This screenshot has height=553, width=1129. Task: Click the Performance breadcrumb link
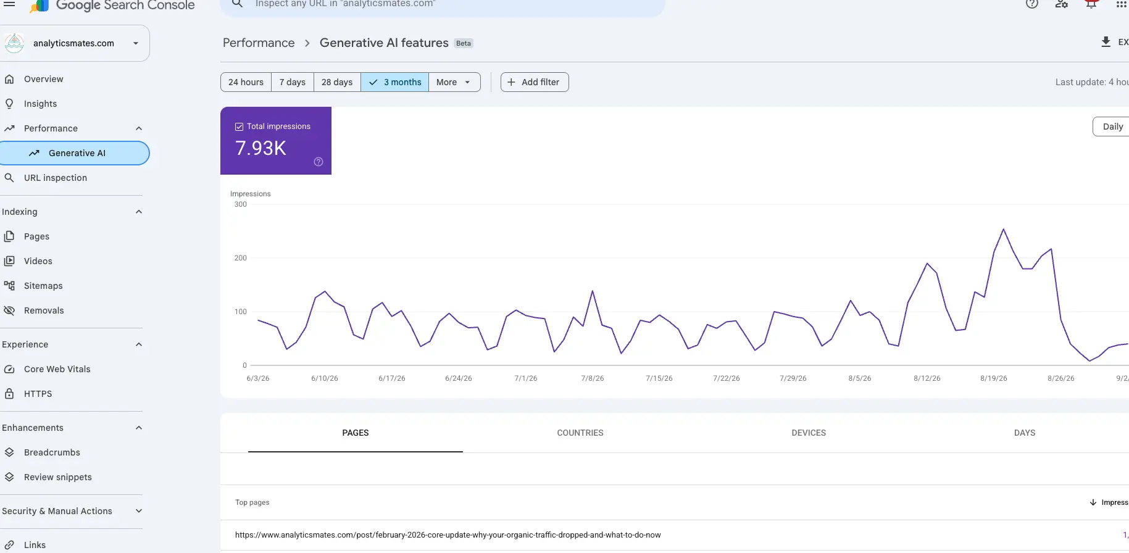click(x=259, y=43)
